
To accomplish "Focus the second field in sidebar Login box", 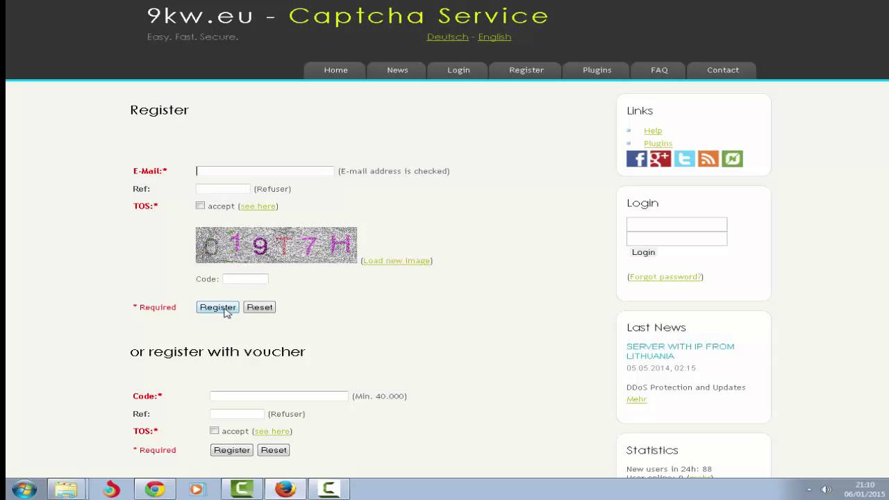I will 677,238.
